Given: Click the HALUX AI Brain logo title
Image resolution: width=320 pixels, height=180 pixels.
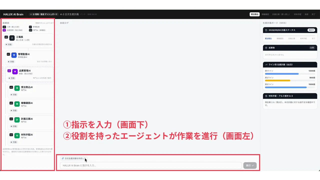Looking at the screenshot, I should point(13,14).
